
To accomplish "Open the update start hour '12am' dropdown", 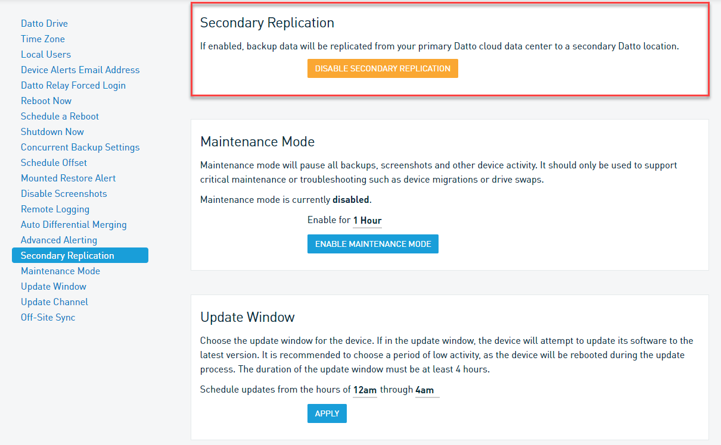I will [x=365, y=390].
